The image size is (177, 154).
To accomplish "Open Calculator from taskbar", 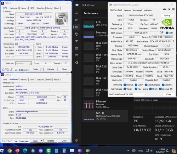I will (x=64, y=150).
